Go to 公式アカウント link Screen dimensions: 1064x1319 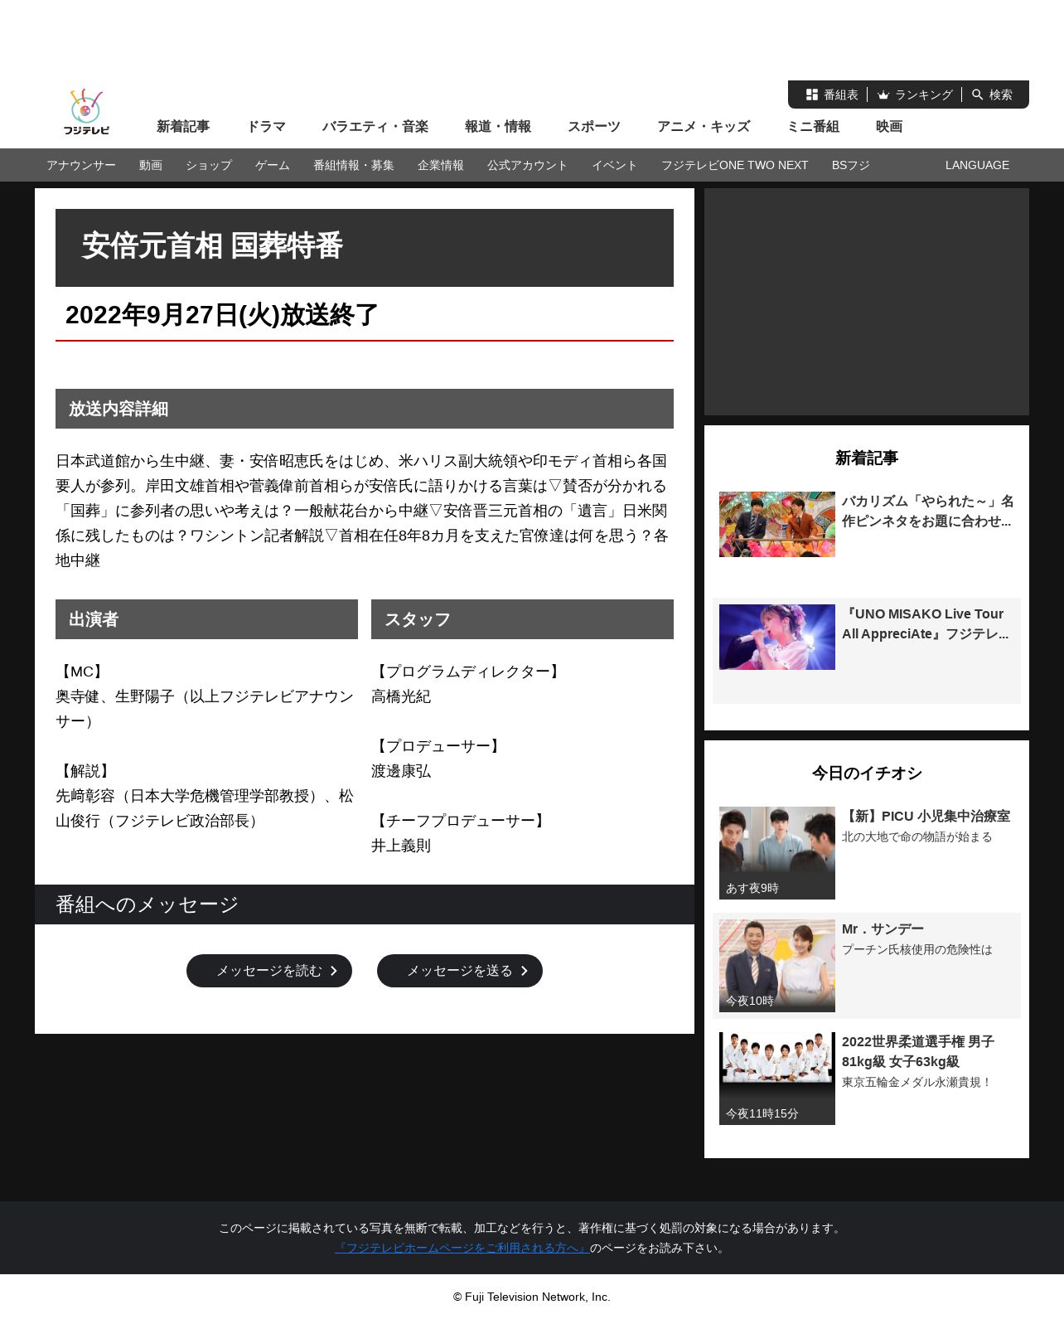point(528,165)
